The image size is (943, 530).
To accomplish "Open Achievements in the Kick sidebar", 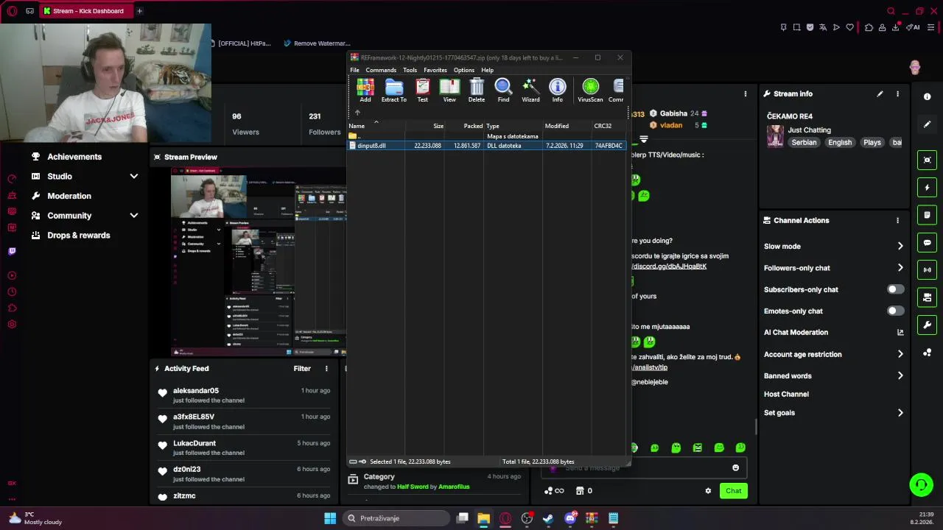I will pyautogui.click(x=74, y=157).
